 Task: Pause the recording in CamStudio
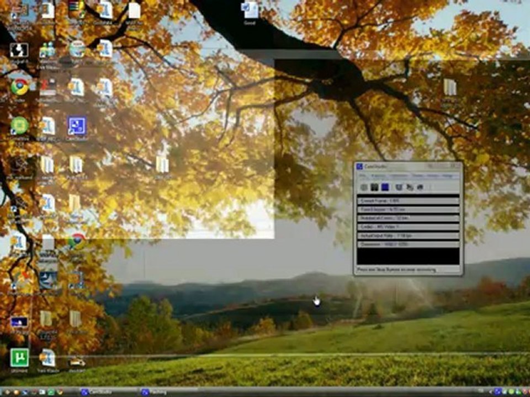374,187
